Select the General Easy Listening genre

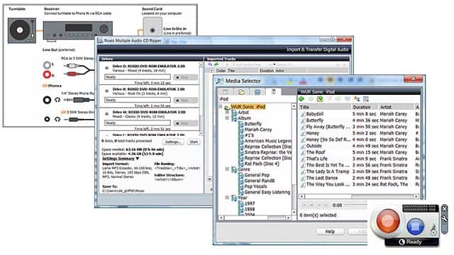click(267, 192)
